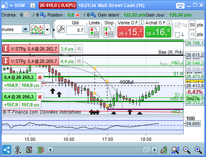Select the V:STPg 0,4 @ 26 262,7 order label
The image size is (206, 157).
pos(34,49)
